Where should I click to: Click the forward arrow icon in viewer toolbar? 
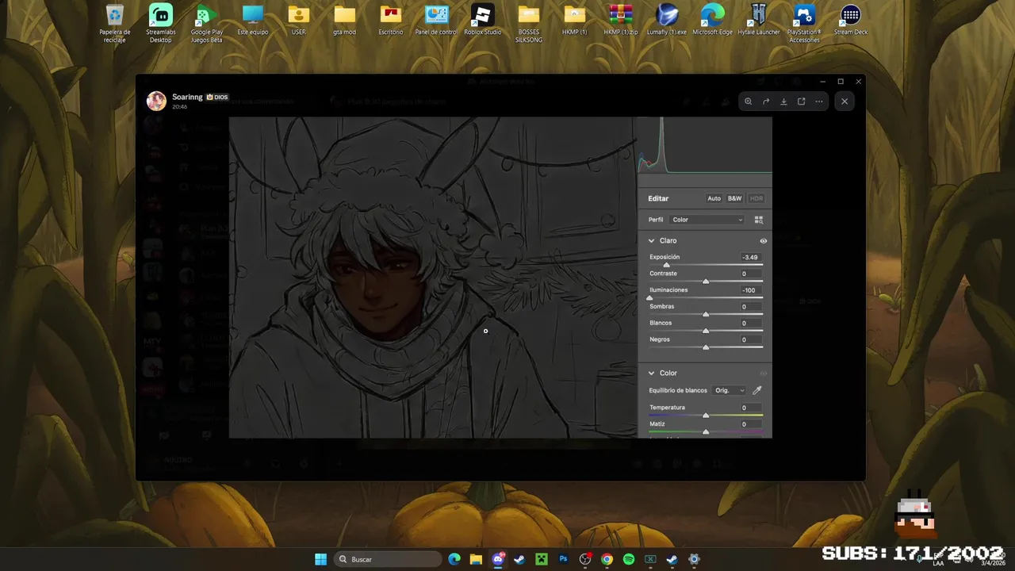(x=766, y=102)
